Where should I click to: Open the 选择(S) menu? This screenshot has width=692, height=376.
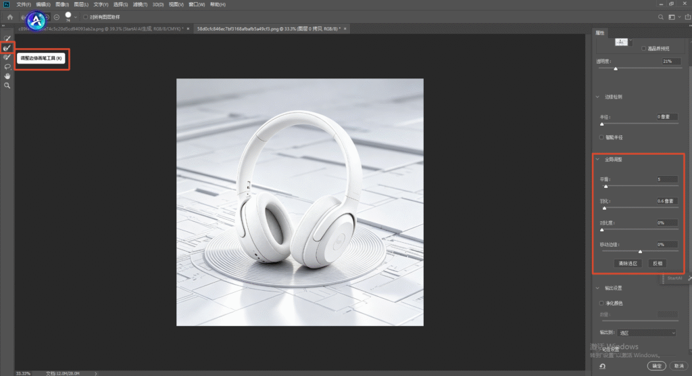[120, 5]
